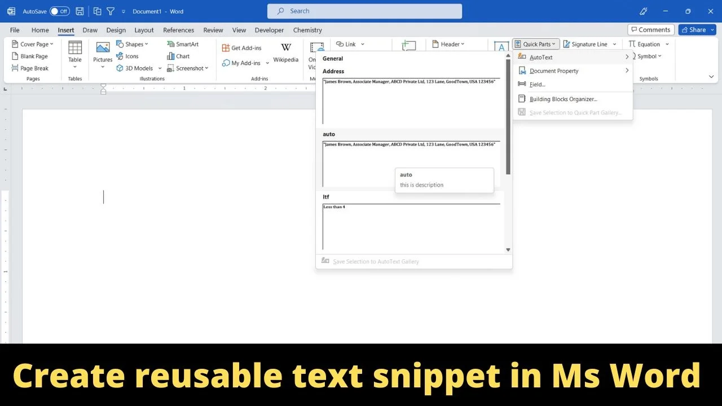Open the Cover Page dropdown

click(x=33, y=44)
